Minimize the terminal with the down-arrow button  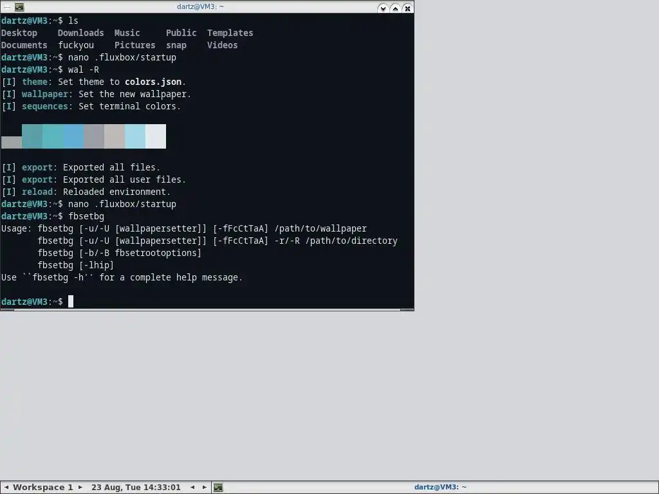383,8
